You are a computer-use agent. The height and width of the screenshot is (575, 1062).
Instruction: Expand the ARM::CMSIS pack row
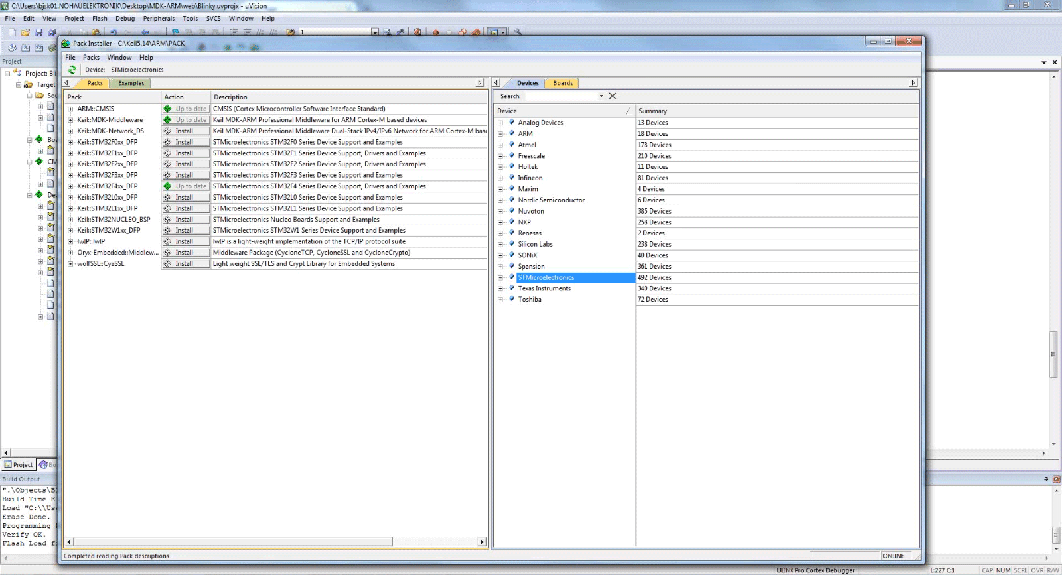pos(70,109)
